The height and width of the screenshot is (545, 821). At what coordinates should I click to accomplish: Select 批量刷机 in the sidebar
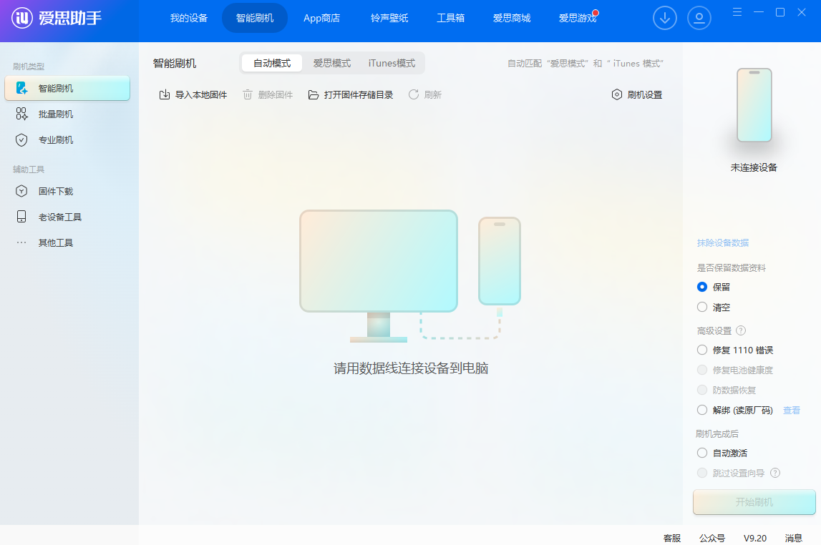pos(67,114)
